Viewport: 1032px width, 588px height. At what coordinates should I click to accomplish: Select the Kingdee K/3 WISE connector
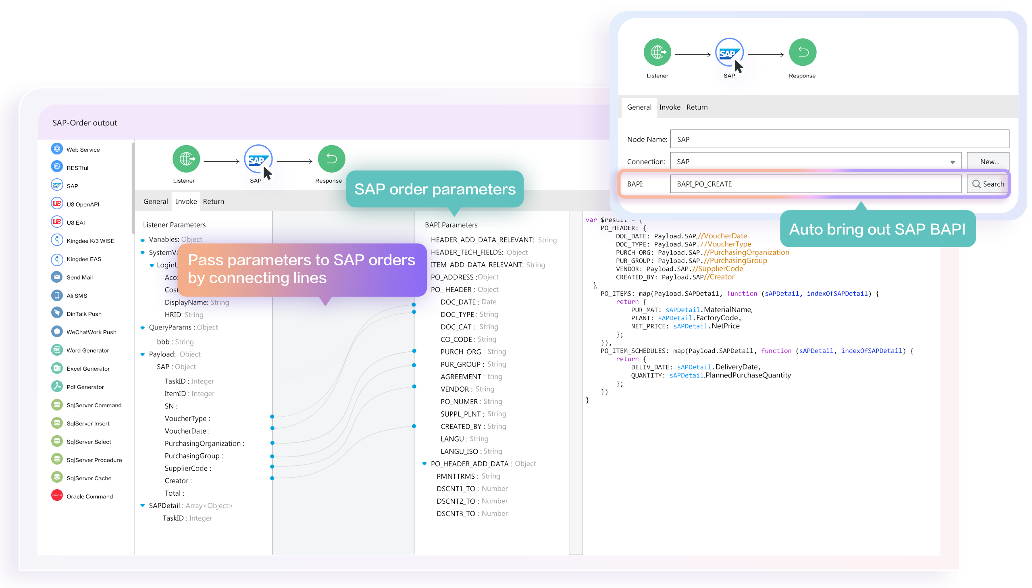[57, 240]
